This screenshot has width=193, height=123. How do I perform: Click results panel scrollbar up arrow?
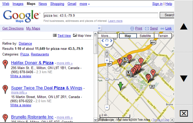pos(95,34)
